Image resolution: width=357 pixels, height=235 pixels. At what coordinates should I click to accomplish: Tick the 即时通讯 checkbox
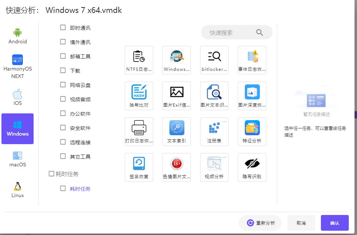point(63,27)
